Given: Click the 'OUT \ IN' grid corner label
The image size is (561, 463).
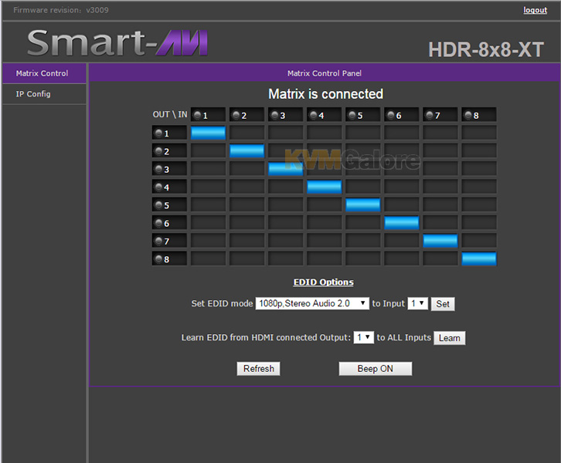Looking at the screenshot, I should tap(170, 114).
